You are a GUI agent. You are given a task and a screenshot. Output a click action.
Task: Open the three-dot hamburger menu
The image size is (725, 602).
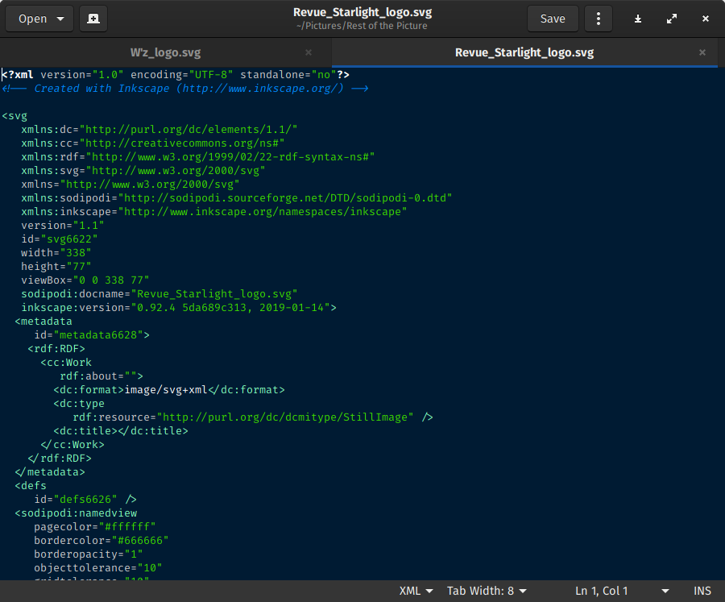[598, 19]
